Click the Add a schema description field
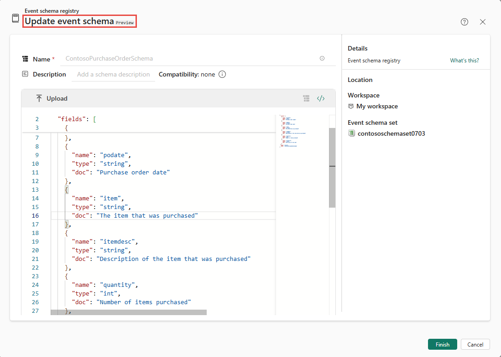The height and width of the screenshot is (357, 501). pyautogui.click(x=113, y=74)
